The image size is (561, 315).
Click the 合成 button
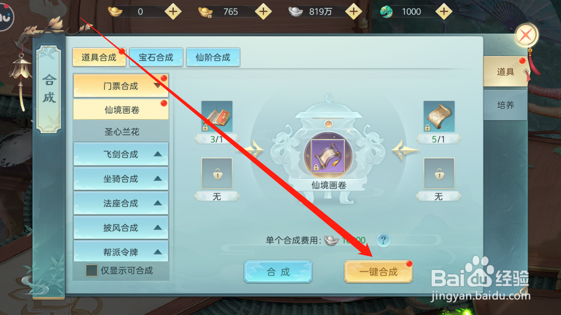(x=278, y=272)
